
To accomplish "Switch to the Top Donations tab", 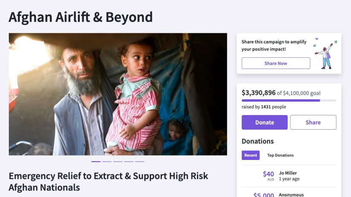I will [x=280, y=155].
